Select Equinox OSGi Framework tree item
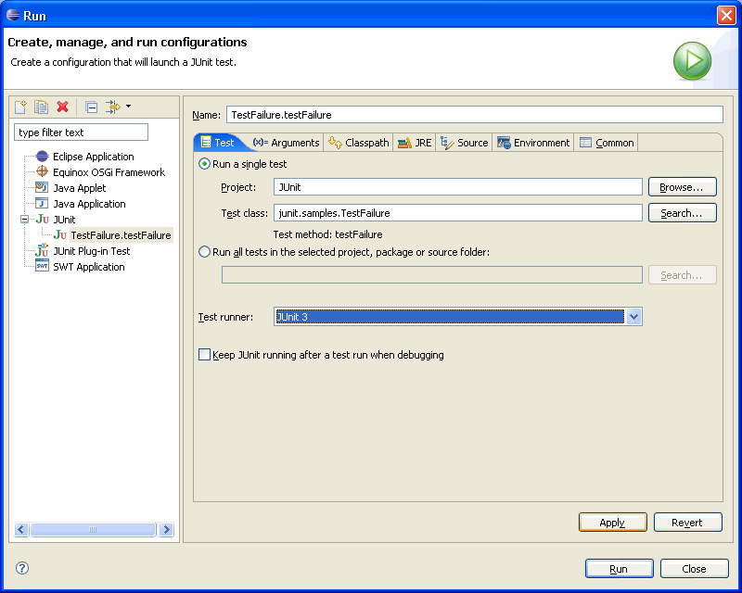This screenshot has width=742, height=593. [x=109, y=172]
